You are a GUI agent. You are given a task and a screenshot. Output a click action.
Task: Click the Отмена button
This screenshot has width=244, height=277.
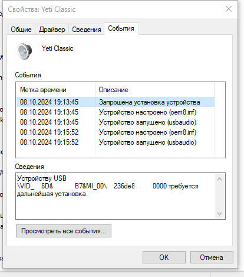pos(212,257)
